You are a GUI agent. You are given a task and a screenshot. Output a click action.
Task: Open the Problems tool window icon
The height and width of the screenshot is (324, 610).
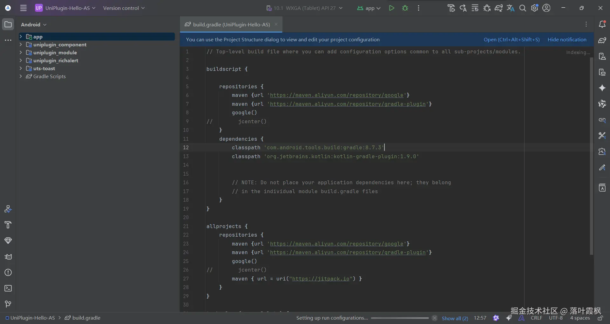click(x=8, y=273)
